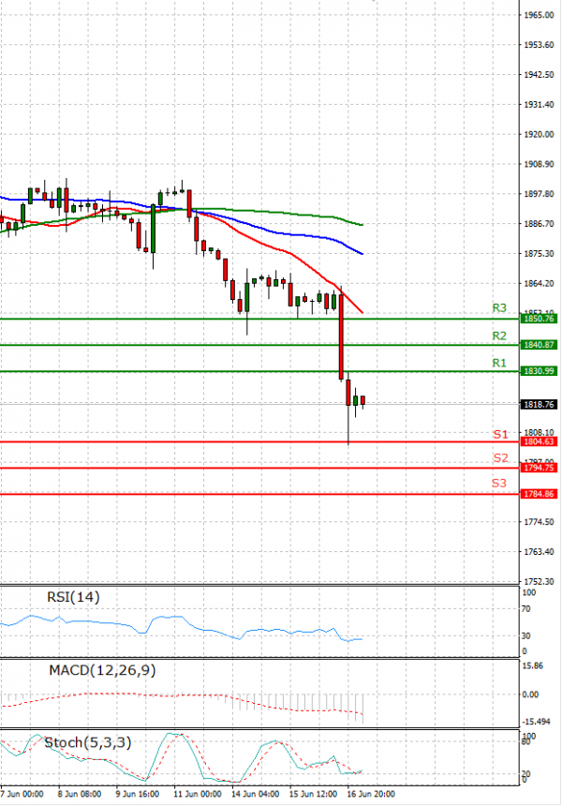
Task: Click the 9 Jun 16:00 time label
Action: (x=138, y=794)
